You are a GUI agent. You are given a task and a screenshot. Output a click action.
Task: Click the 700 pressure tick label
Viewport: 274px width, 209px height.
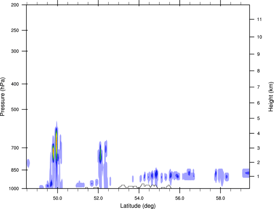tap(15, 148)
